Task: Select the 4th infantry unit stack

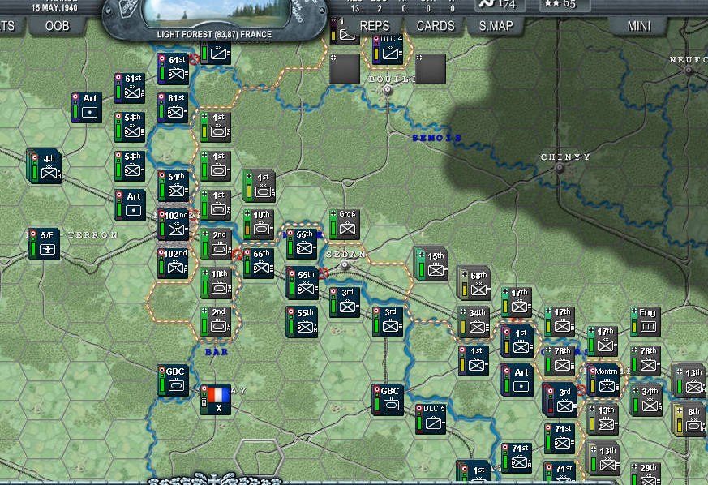Action: click(44, 165)
